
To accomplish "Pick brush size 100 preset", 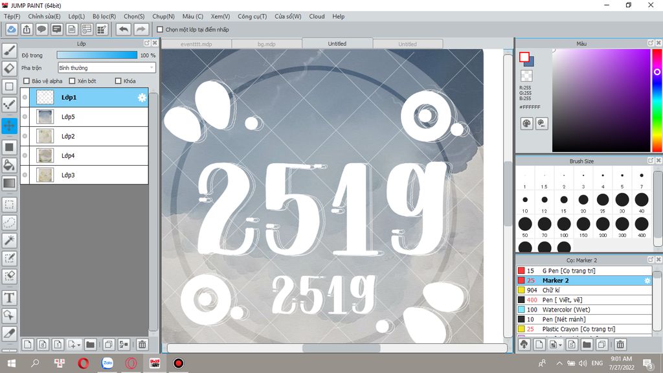I will tap(564, 227).
